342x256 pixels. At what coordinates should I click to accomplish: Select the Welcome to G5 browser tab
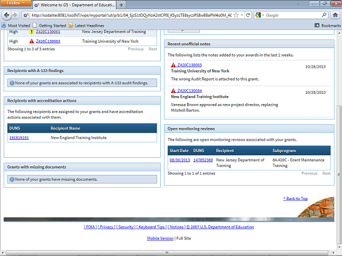(x=75, y=4)
